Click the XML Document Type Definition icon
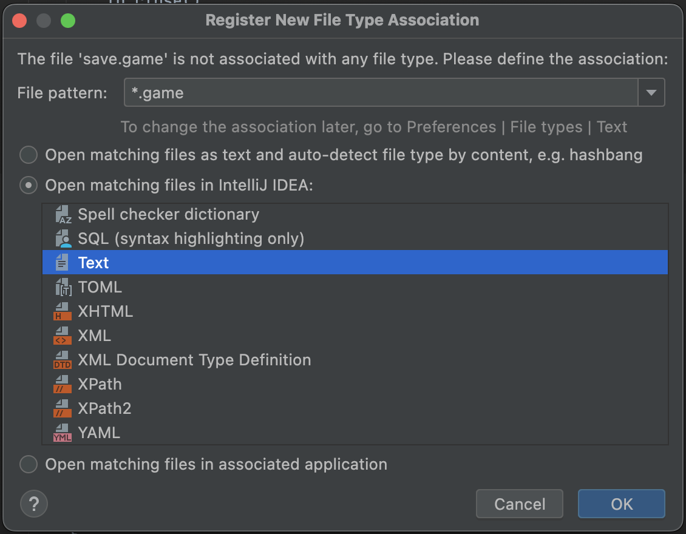Viewport: 686px width, 534px height. 63,360
